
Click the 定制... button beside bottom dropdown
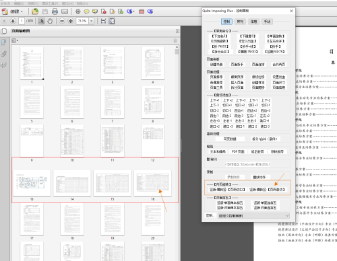[210, 215]
